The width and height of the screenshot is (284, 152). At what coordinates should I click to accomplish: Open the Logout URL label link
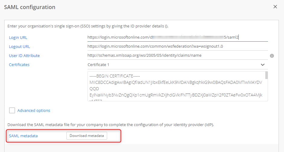tap(19, 46)
